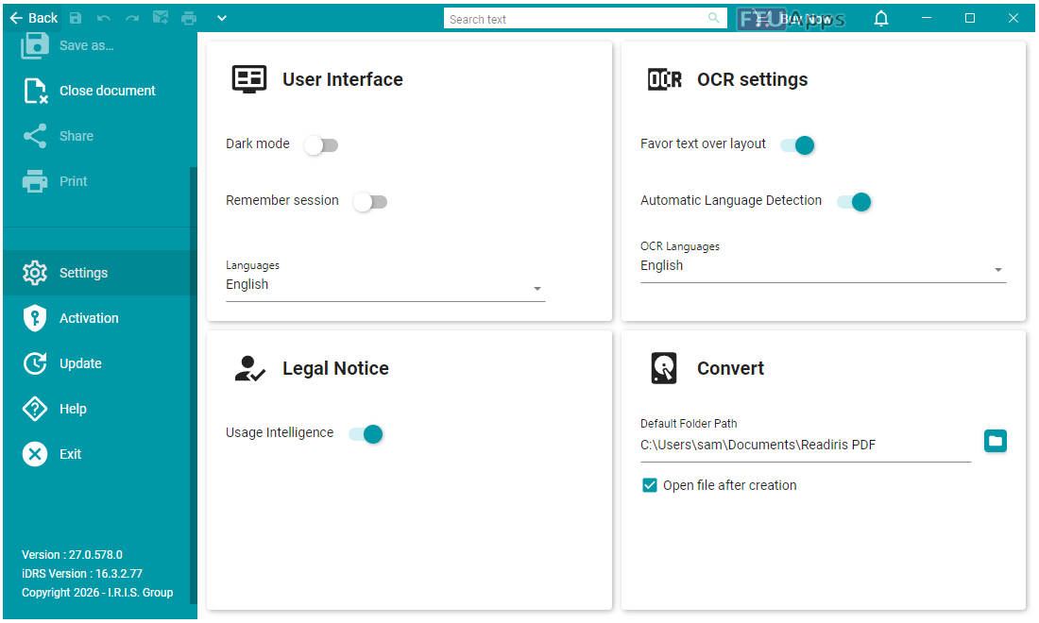Click the 'Copyright 2026 - I.R.I.S. Group' text
The image size is (1039, 623).
coord(97,593)
